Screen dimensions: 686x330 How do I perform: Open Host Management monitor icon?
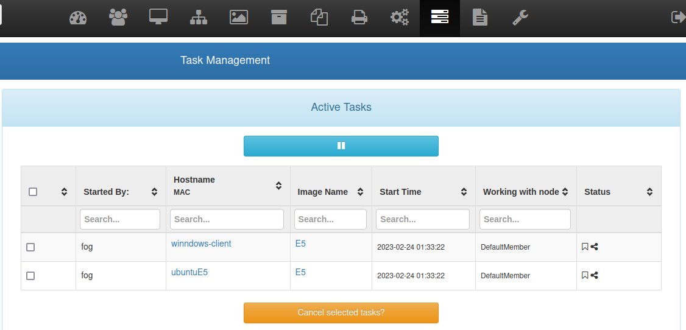tap(158, 18)
